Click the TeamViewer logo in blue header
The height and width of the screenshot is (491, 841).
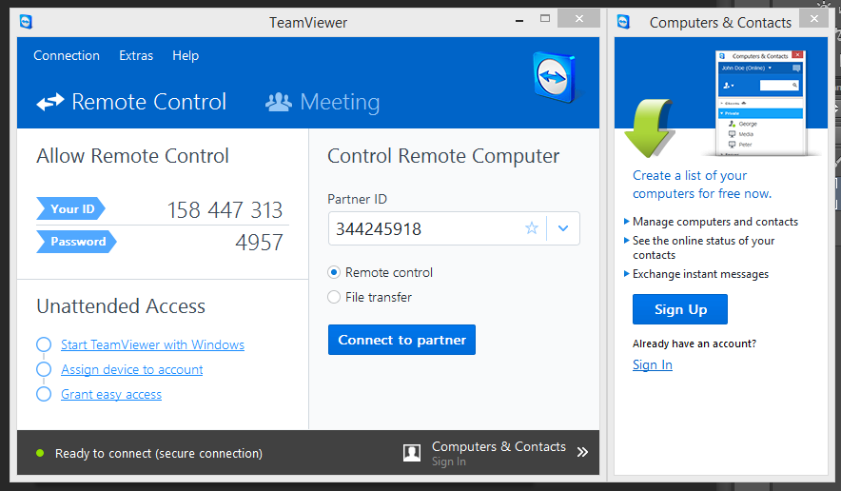554,76
